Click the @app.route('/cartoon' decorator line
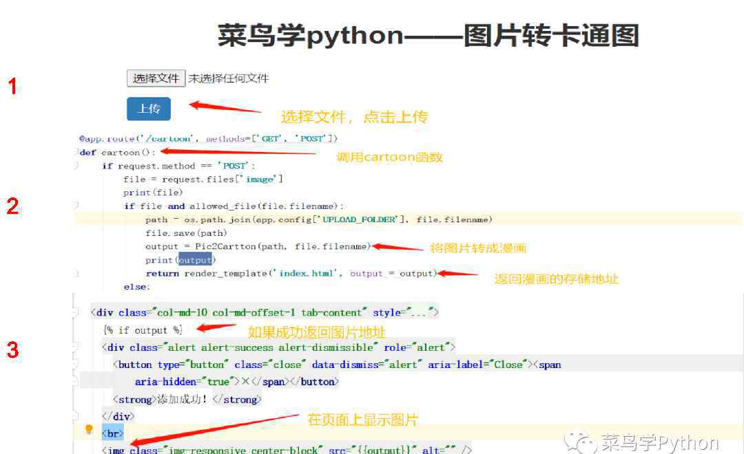Image resolution: width=744 pixels, height=454 pixels. [x=208, y=138]
